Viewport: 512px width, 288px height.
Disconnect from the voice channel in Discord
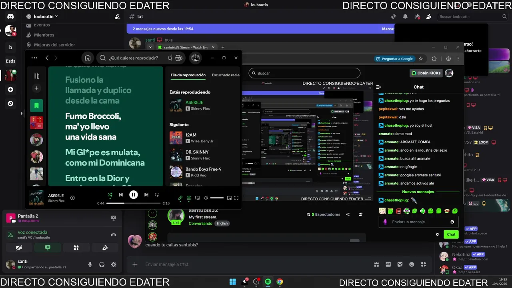[x=114, y=235]
